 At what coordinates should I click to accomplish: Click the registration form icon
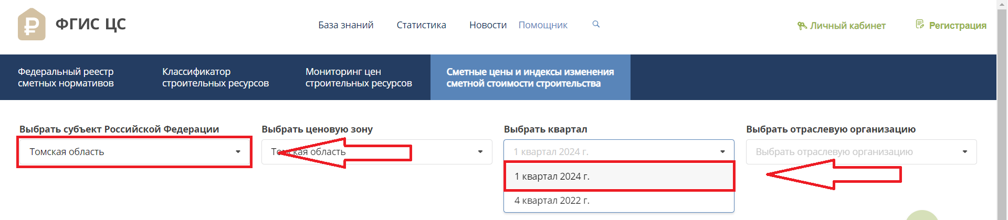(920, 24)
